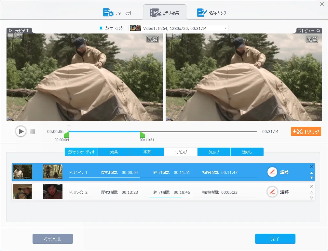This screenshot has width=328, height=251.
Task: Move trim 1 down with arrow
Action: click(x=311, y=178)
